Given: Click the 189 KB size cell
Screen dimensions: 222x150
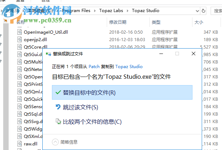Looking at the screenshot, I should (x=211, y=40).
